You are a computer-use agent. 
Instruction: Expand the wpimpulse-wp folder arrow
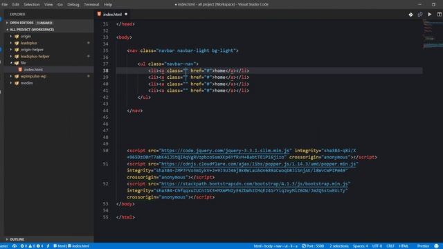[x=11, y=76]
